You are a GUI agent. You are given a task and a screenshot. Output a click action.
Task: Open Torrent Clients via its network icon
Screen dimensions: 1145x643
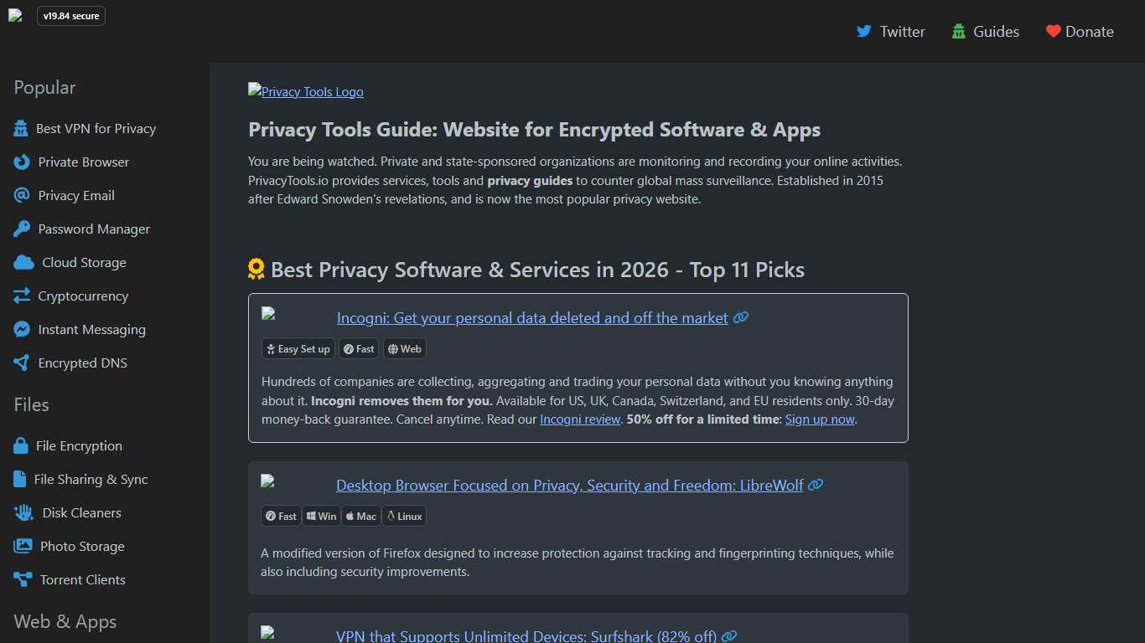coord(22,579)
